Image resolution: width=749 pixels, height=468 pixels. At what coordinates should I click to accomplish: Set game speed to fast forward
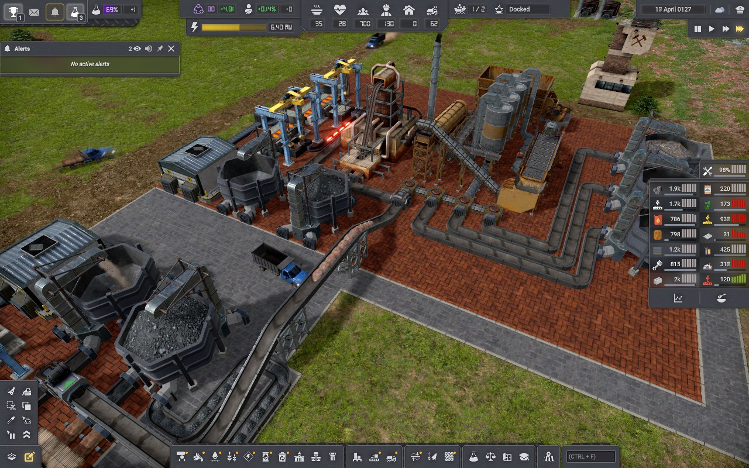(x=726, y=29)
